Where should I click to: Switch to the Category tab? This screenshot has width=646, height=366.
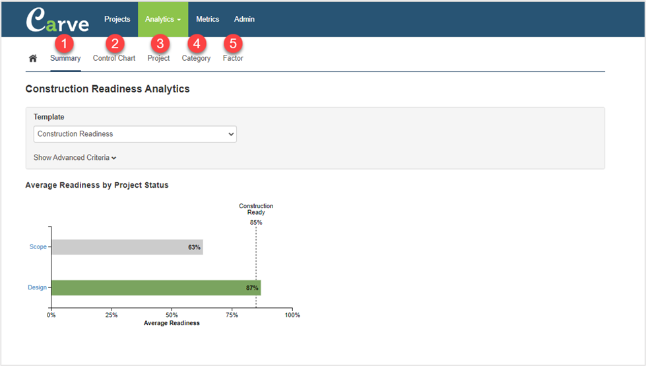tap(196, 58)
